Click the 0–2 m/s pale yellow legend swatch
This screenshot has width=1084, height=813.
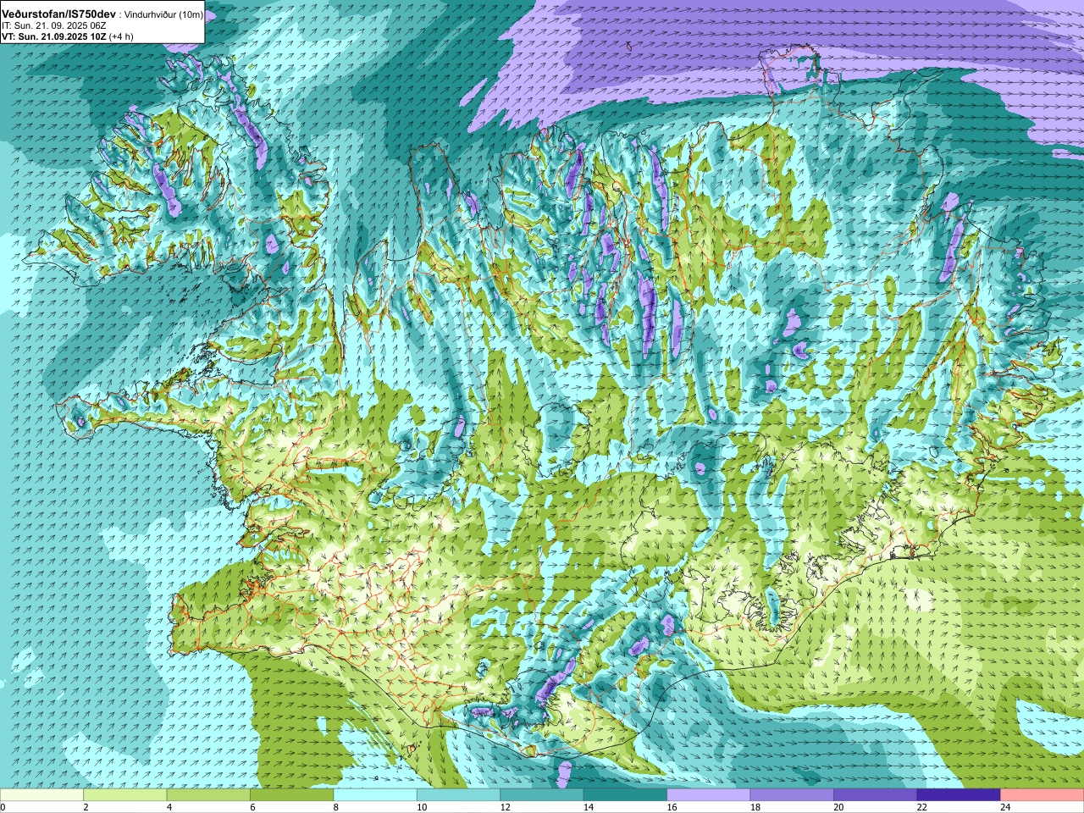tap(41, 795)
